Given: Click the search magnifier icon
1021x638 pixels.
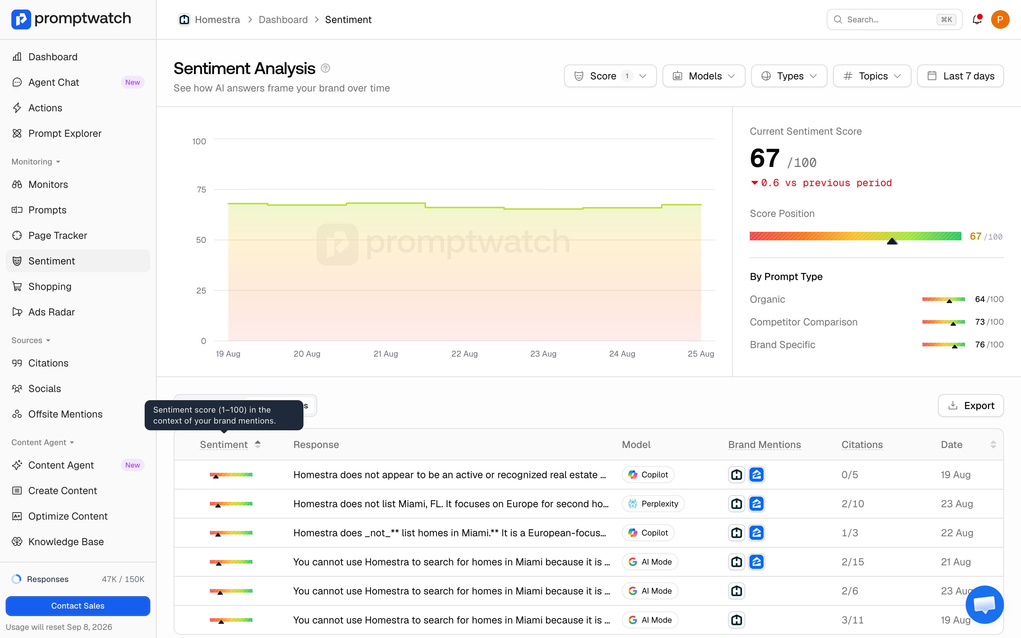Looking at the screenshot, I should [838, 19].
